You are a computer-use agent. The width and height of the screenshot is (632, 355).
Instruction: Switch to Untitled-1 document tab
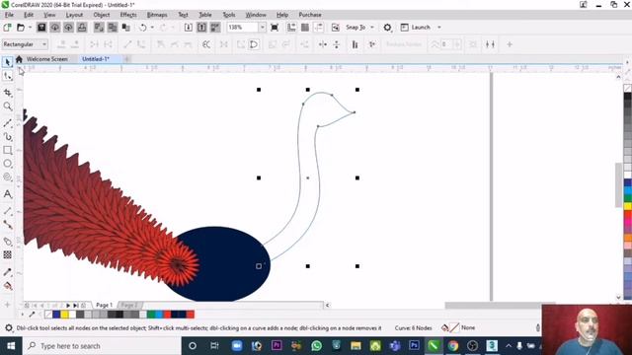[x=96, y=59]
